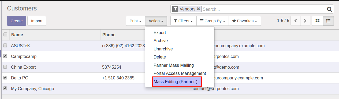This screenshot has width=339, height=99.
Task: Check the China Export row checkbox
Action: 5,67
